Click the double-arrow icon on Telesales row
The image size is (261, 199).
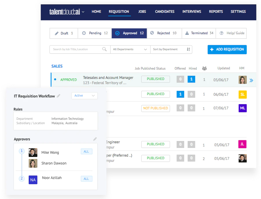(251, 81)
